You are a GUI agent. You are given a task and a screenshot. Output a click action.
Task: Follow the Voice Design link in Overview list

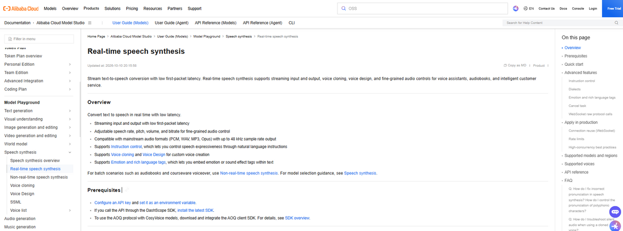154,154
